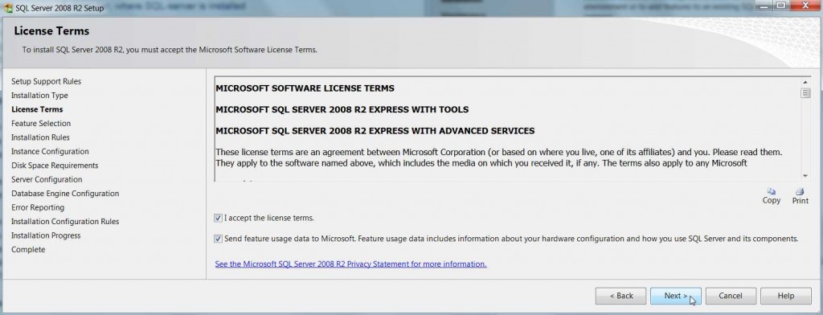
Task: Click license text scrollbar down arrow
Action: [805, 176]
